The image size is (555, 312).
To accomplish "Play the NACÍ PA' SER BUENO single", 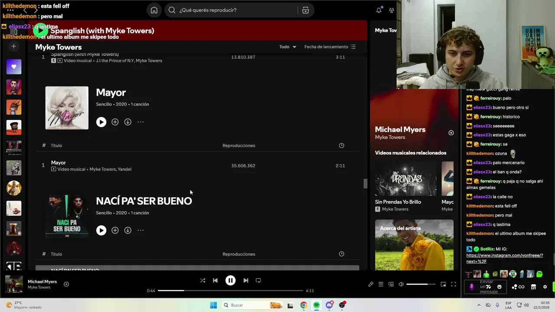I will coord(101,231).
